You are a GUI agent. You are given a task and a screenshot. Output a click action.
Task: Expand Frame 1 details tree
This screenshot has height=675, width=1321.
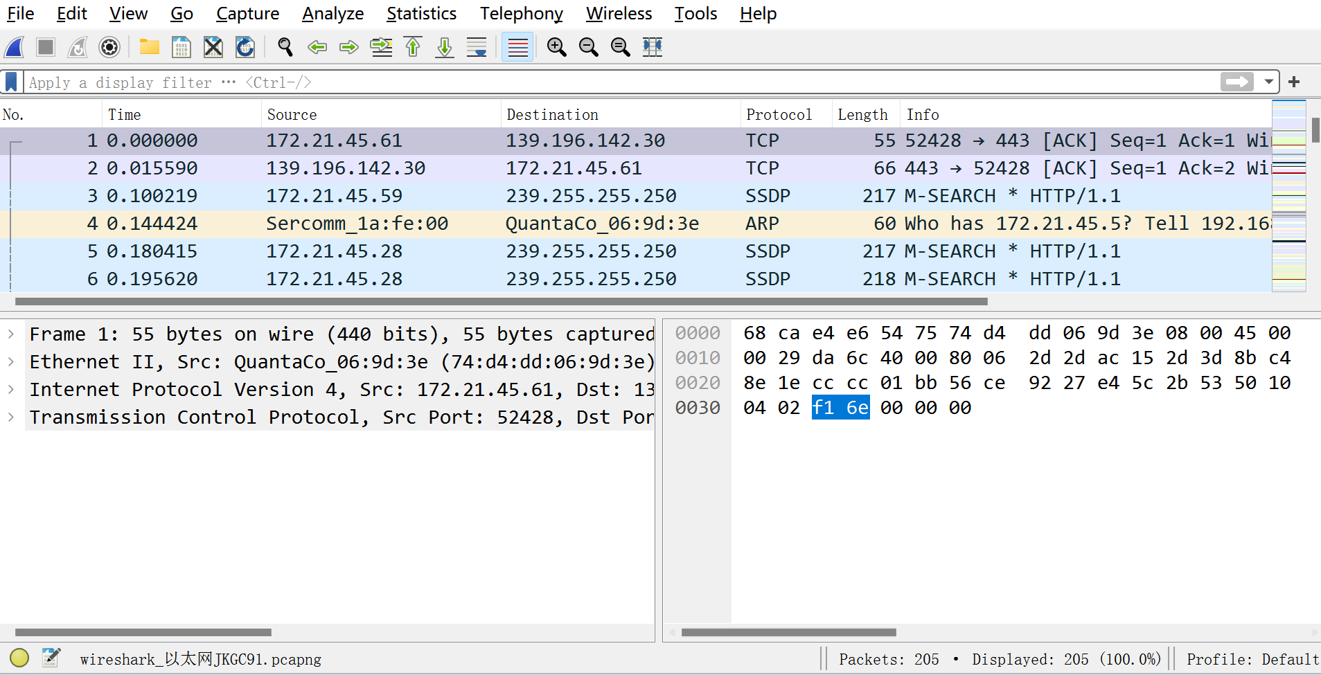tap(11, 334)
